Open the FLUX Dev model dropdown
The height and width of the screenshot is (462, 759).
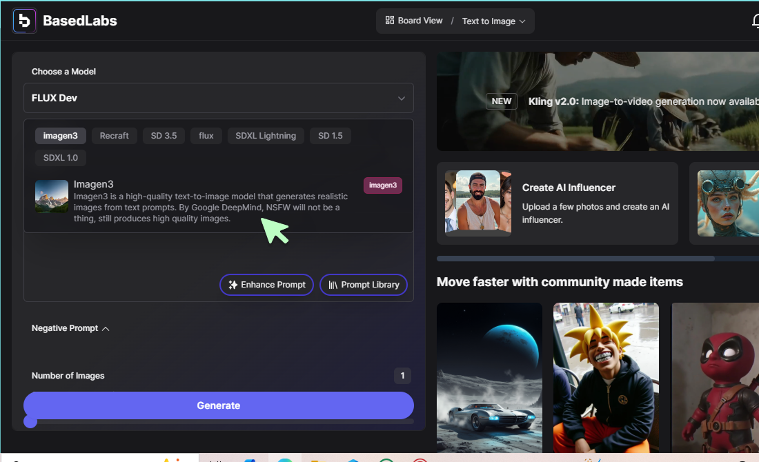(x=219, y=98)
